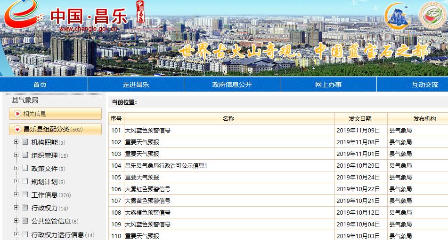Screen dimensions: 448x240
Task: Open 昌乐县气象局行政许可公示信息1 link
Action: pos(166,166)
